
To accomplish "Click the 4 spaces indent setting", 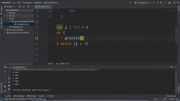I will [x=172, y=99].
